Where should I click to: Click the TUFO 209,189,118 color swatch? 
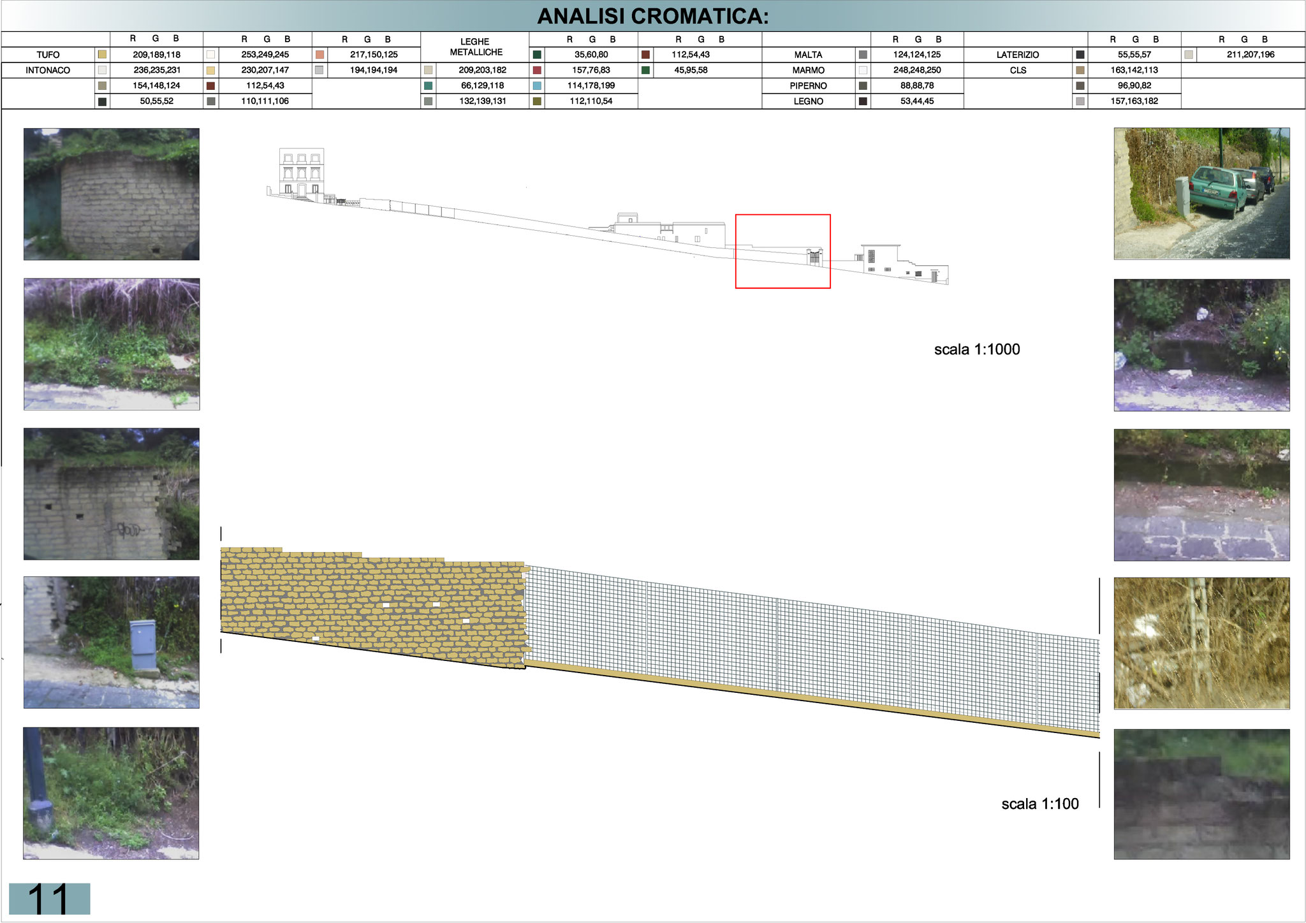102,55
